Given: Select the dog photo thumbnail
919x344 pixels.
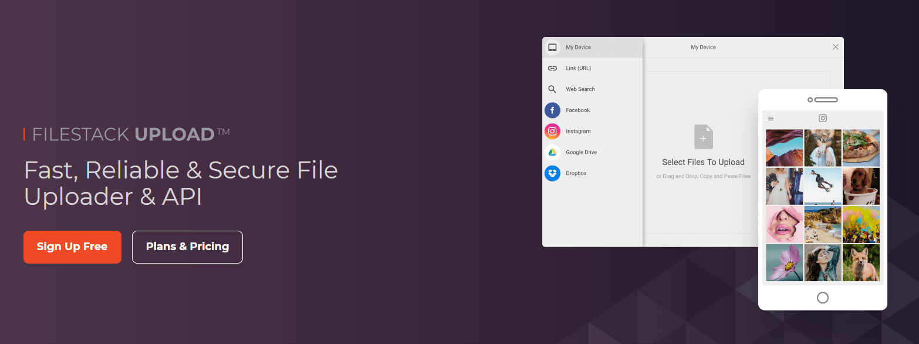Looking at the screenshot, I should [861, 186].
